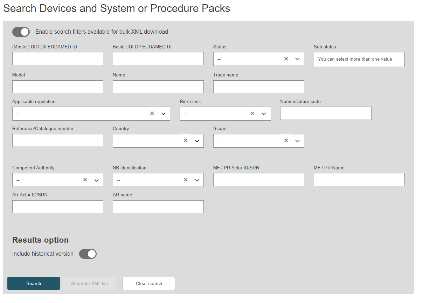The height and width of the screenshot is (303, 423).
Task: Click the page title Search Devices and System or Procedure Packs
Action: click(117, 8)
